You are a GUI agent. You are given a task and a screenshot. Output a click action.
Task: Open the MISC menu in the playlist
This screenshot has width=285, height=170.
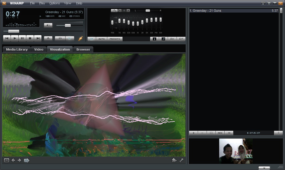click(x=220, y=133)
